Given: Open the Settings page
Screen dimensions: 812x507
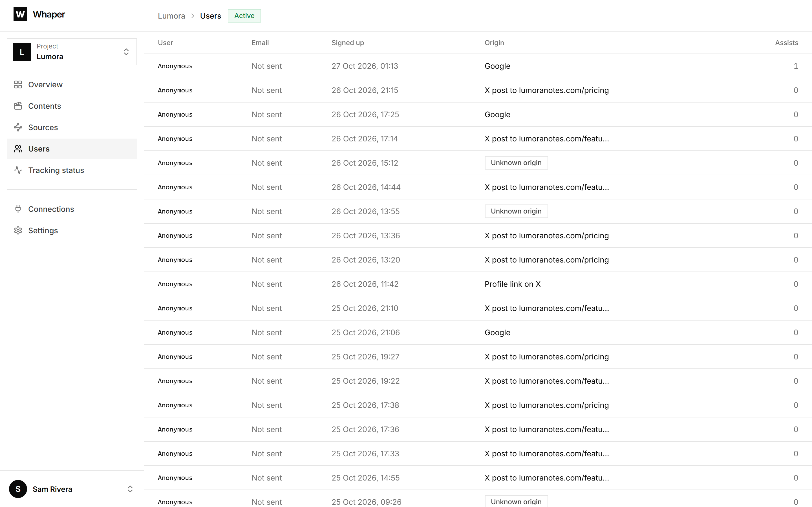Looking at the screenshot, I should tap(72, 230).
